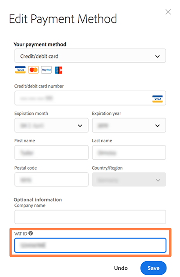Screen dimensions: 180x277
Task: Click the payment method dropdown chevron arrow
Action: (157, 57)
